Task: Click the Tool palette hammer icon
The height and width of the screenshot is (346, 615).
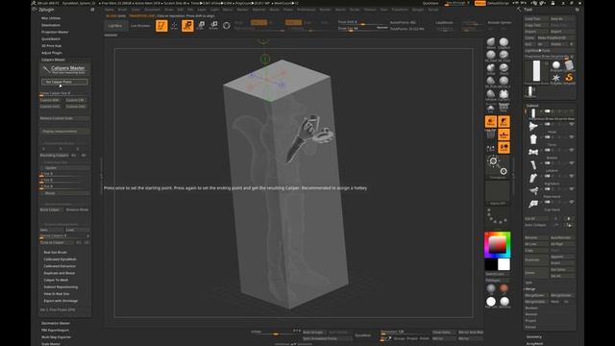Action: 519,10
